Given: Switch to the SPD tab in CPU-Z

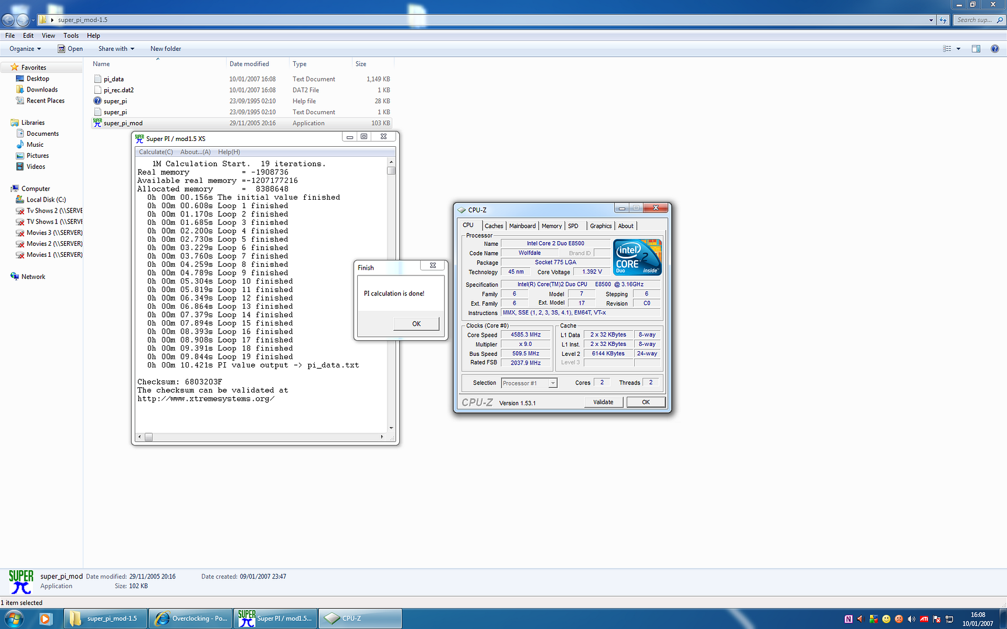Looking at the screenshot, I should pos(573,226).
